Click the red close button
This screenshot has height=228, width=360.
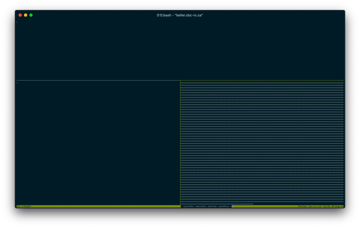pos(20,15)
